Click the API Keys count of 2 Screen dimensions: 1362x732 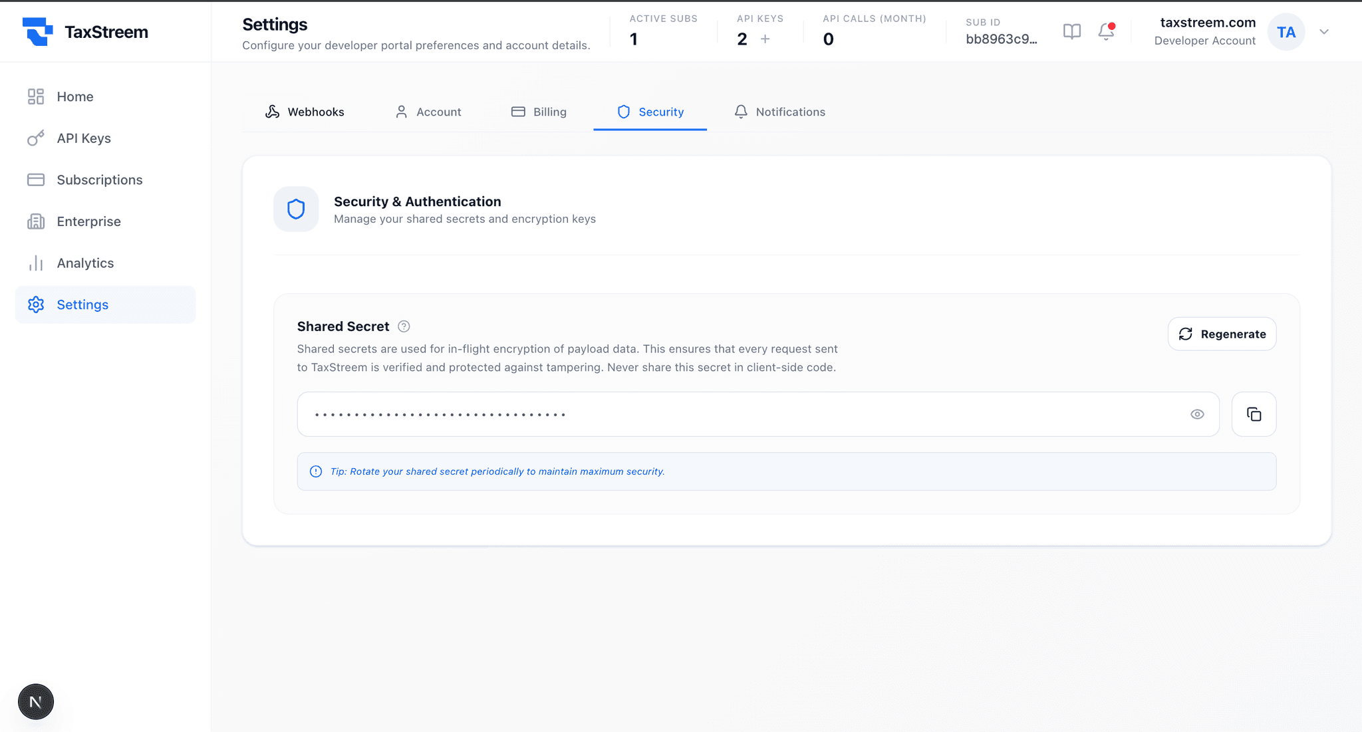click(x=742, y=39)
